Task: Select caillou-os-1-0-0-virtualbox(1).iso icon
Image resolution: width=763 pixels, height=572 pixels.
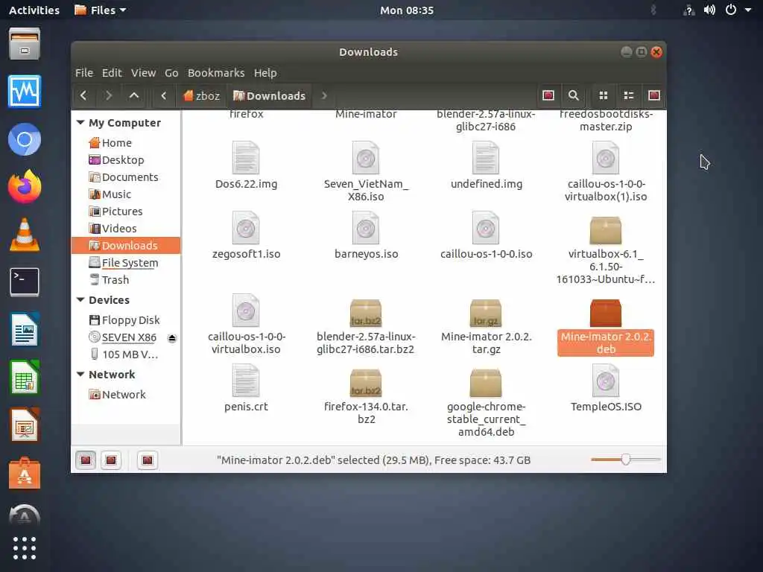Action: click(606, 158)
